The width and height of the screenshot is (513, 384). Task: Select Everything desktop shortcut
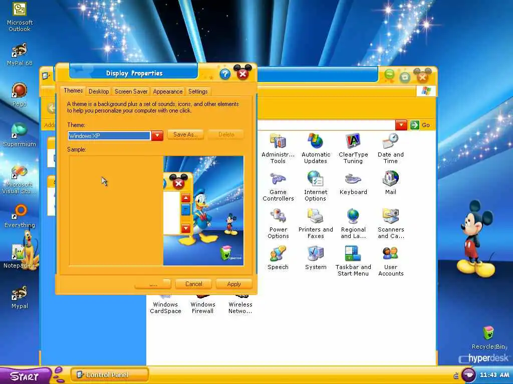point(20,216)
